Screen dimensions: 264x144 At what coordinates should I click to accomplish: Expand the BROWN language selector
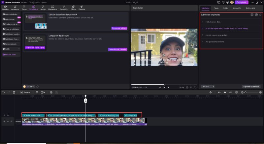coord(208,86)
